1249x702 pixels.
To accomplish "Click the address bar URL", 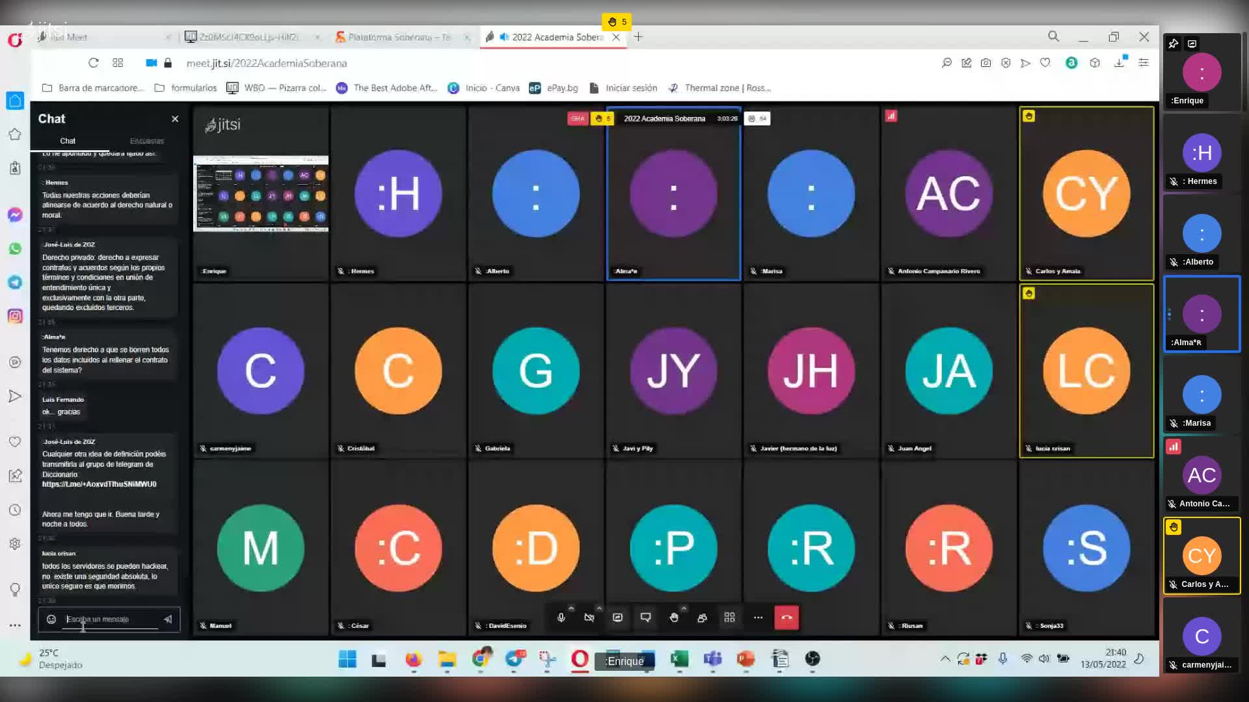I will (267, 63).
